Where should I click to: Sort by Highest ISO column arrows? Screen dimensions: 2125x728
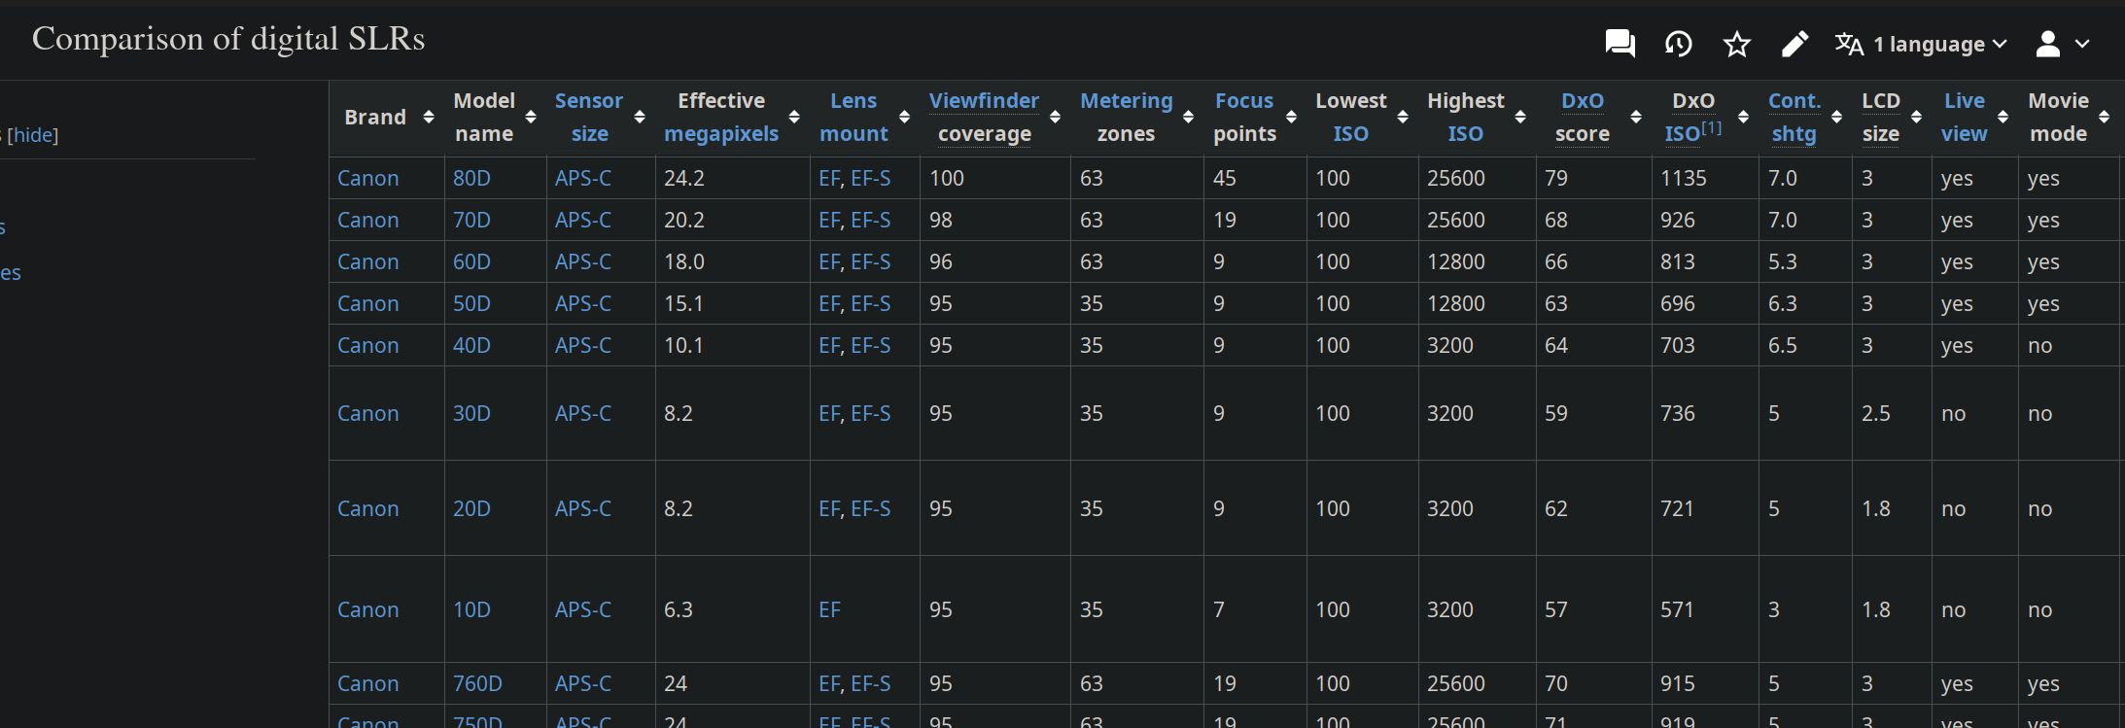(1520, 117)
